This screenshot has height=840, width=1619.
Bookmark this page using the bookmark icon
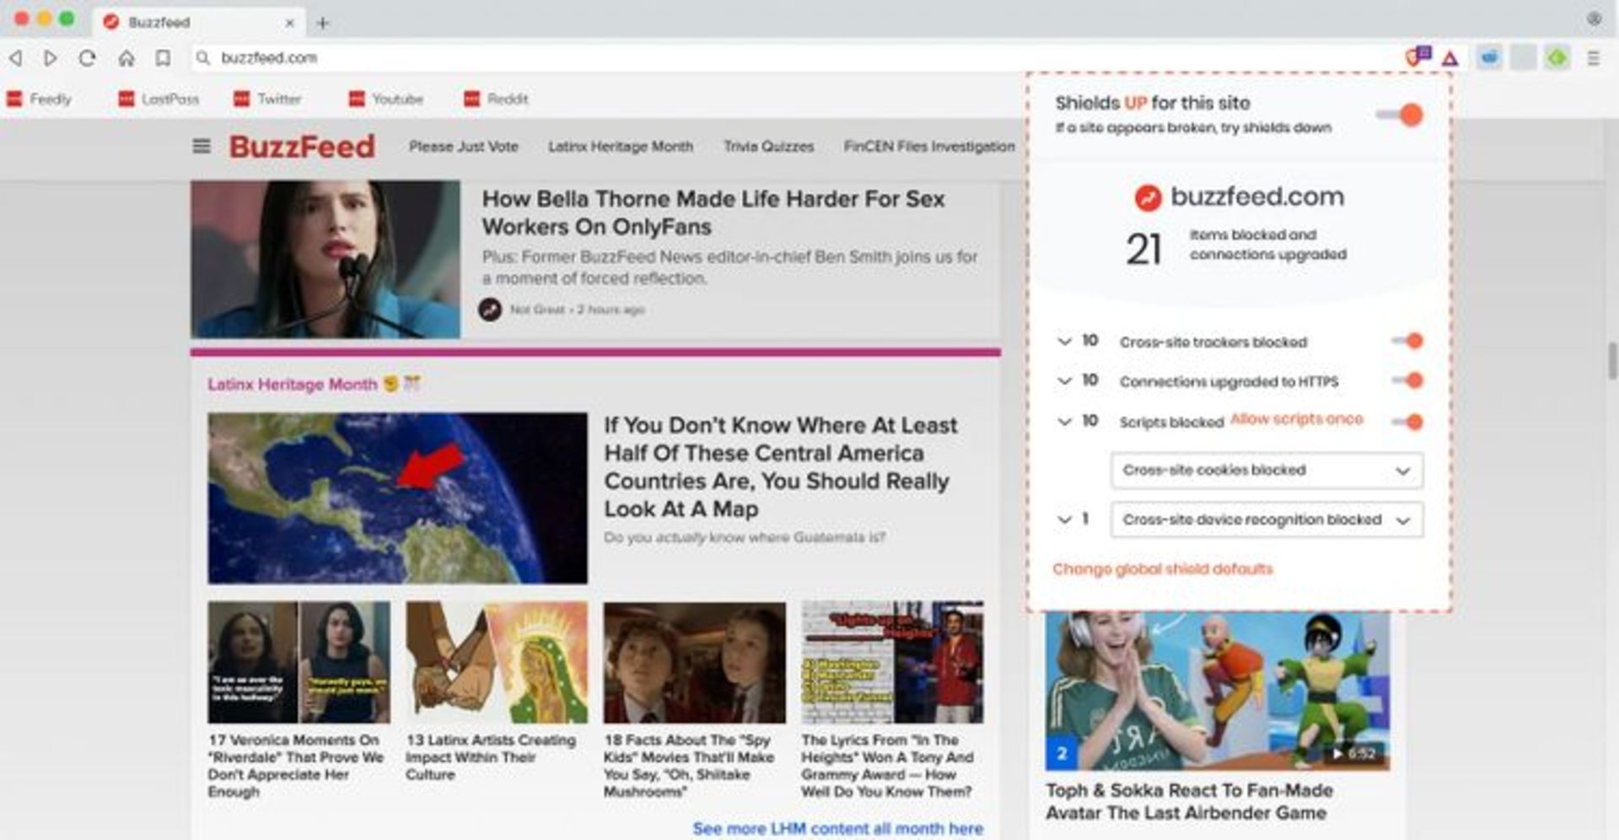tap(163, 58)
